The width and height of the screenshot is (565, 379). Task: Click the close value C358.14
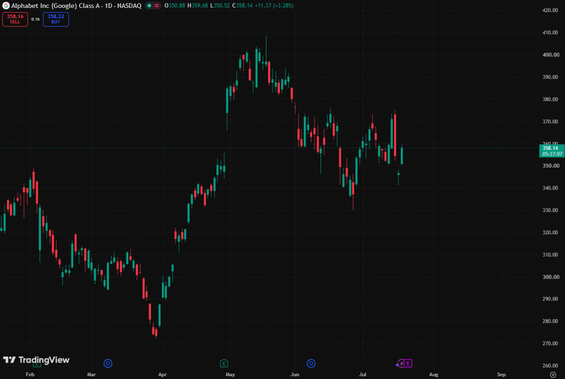[x=243, y=6]
